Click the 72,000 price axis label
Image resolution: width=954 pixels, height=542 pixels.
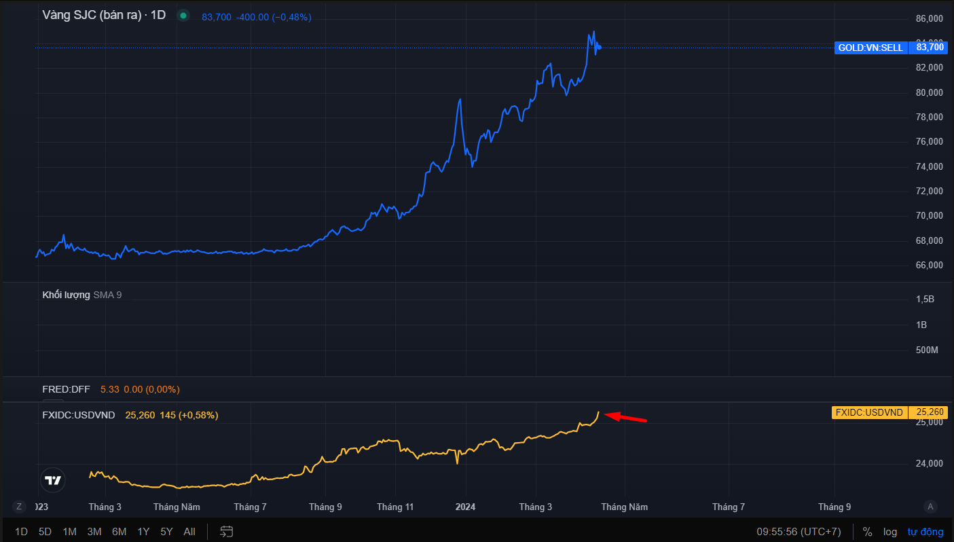click(x=930, y=191)
